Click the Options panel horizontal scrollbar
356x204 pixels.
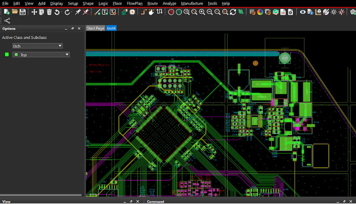tap(40, 195)
